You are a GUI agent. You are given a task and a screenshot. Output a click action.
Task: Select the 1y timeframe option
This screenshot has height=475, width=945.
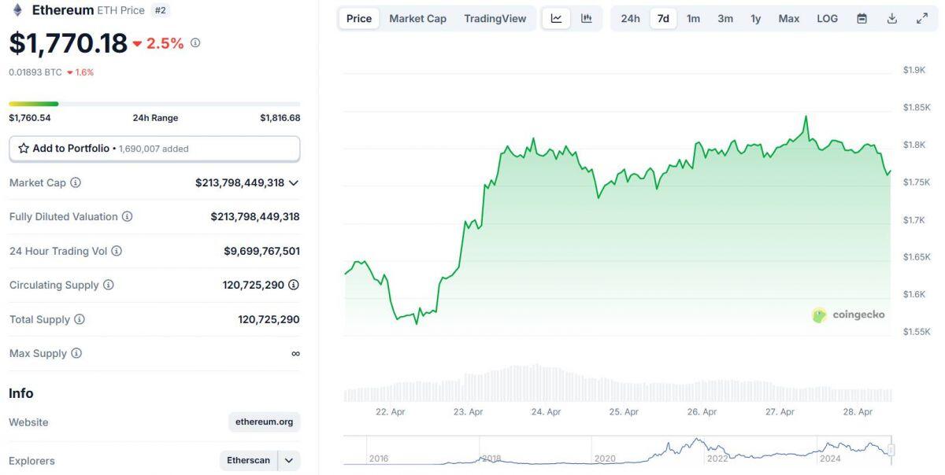[x=755, y=17]
